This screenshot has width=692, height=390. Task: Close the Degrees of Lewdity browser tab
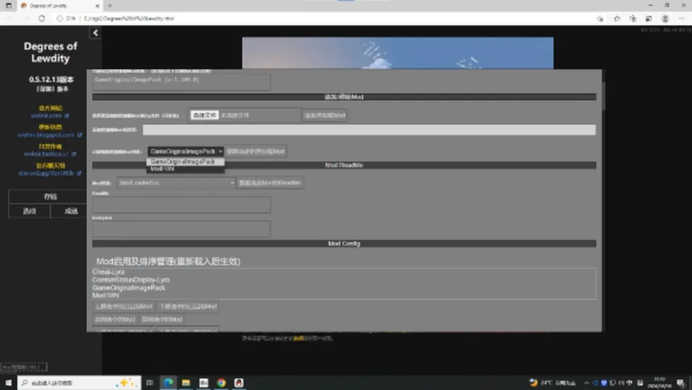click(97, 6)
